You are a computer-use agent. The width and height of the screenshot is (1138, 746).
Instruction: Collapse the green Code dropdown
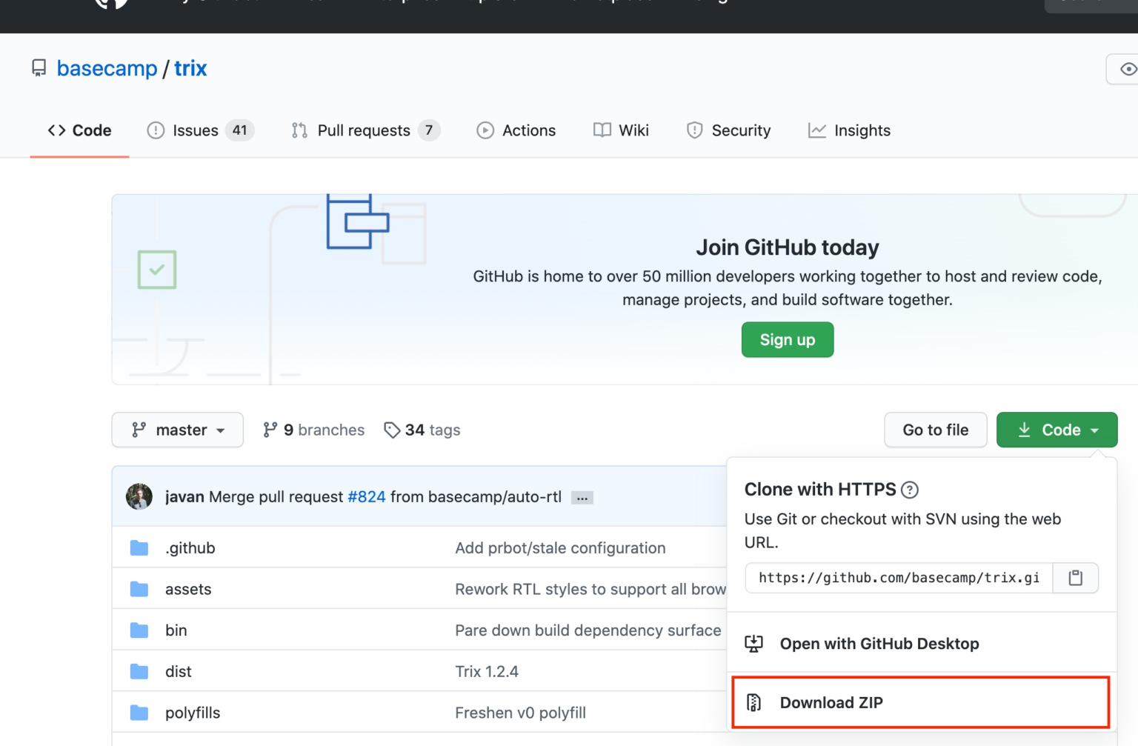click(1057, 430)
